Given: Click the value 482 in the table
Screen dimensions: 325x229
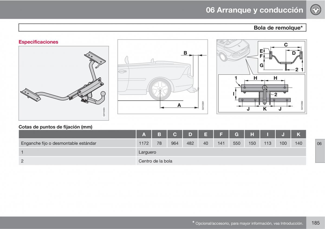Looking at the screenshot, I should [x=190, y=143].
